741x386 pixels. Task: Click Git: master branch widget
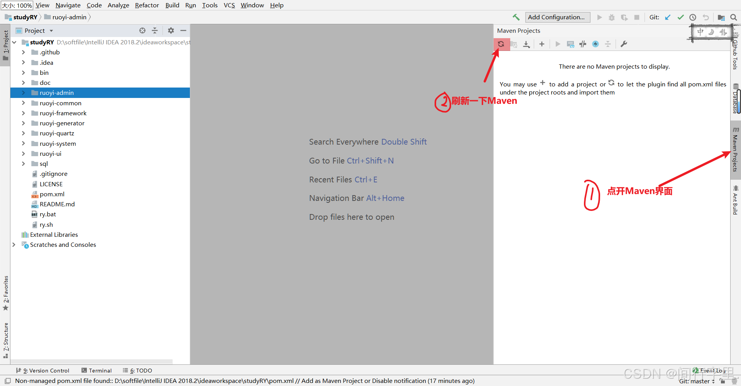coord(697,381)
